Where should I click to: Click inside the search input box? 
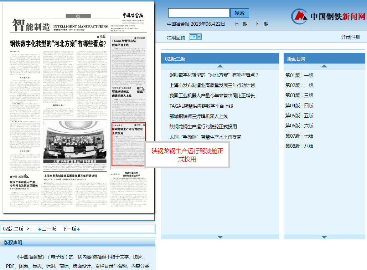198,12
